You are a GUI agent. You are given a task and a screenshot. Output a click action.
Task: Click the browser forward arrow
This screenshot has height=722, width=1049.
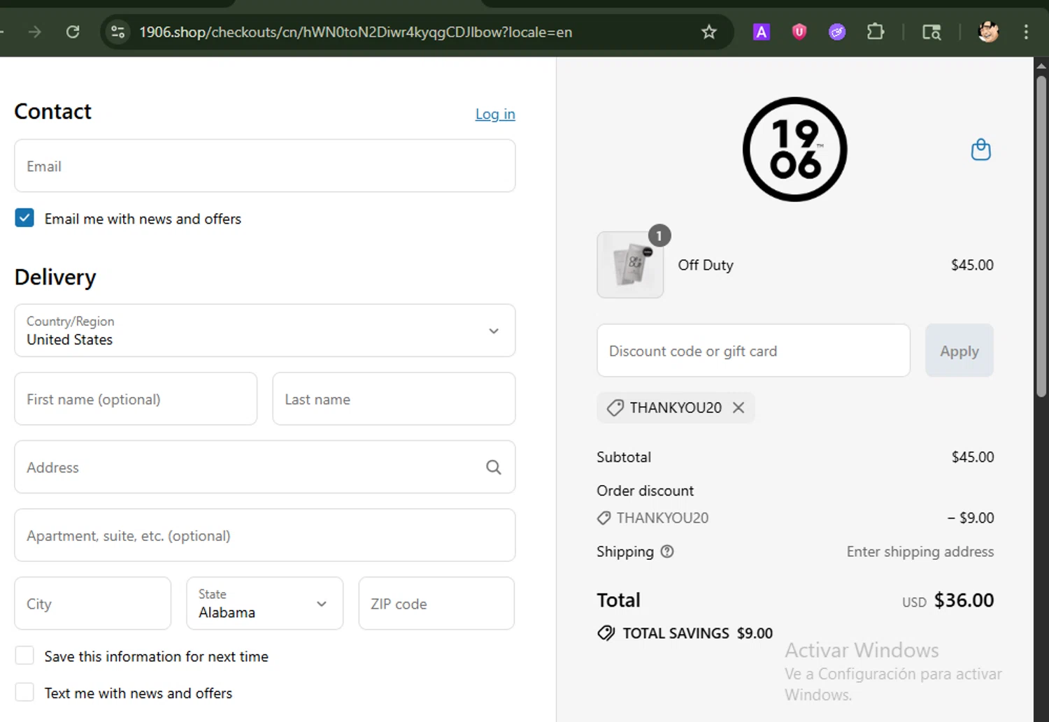[x=34, y=31]
